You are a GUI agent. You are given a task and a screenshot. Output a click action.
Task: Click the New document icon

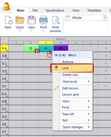(9, 20)
